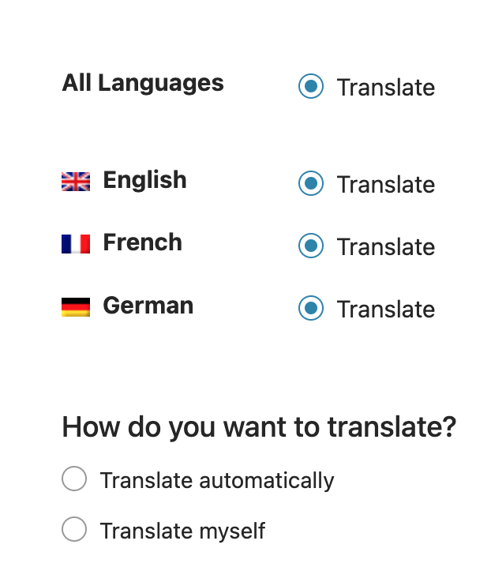This screenshot has width=491, height=567.
Task: Click the 'Translate' text in the All Languages row
Action: (385, 88)
